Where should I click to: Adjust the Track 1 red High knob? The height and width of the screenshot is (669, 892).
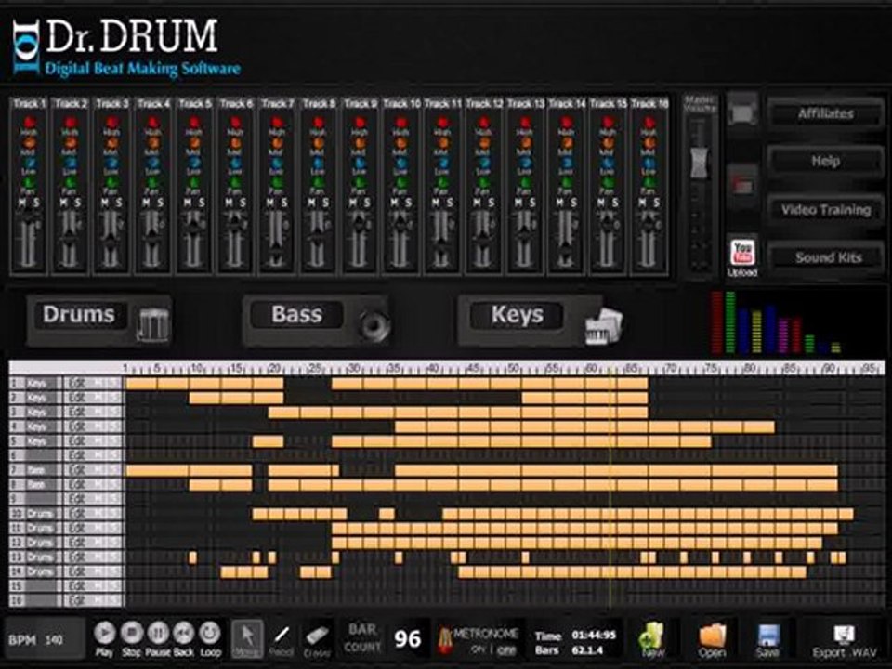coord(29,123)
